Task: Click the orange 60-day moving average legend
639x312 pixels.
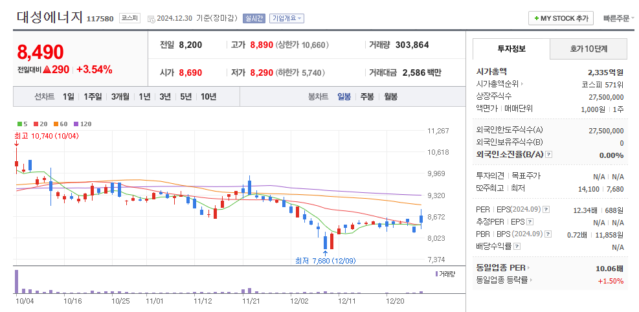Action: point(60,124)
